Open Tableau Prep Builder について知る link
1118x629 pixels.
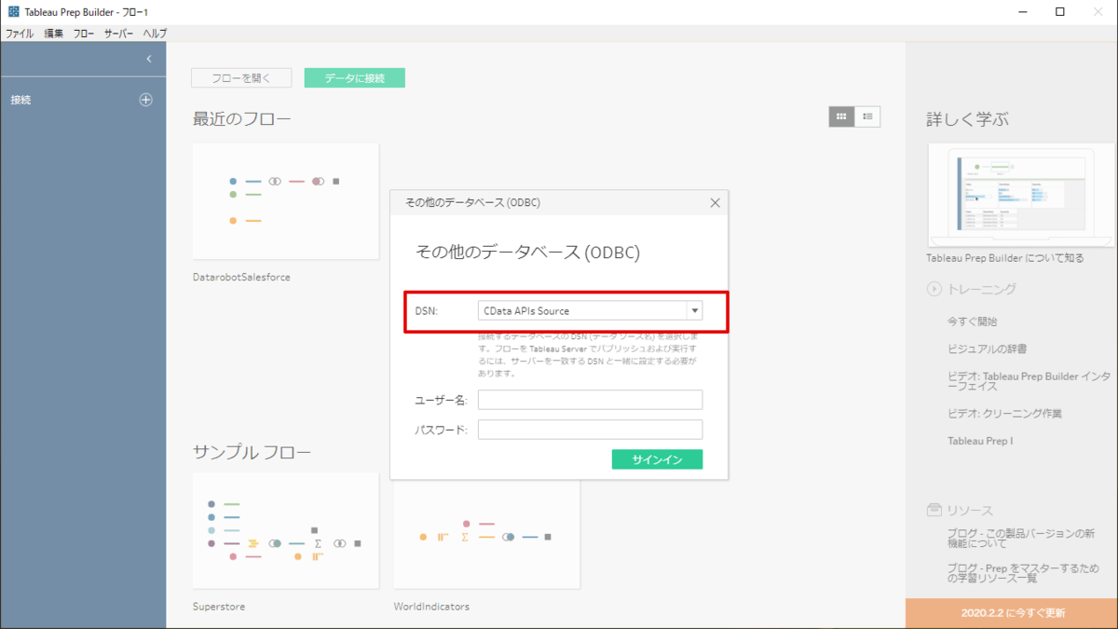[1004, 258]
